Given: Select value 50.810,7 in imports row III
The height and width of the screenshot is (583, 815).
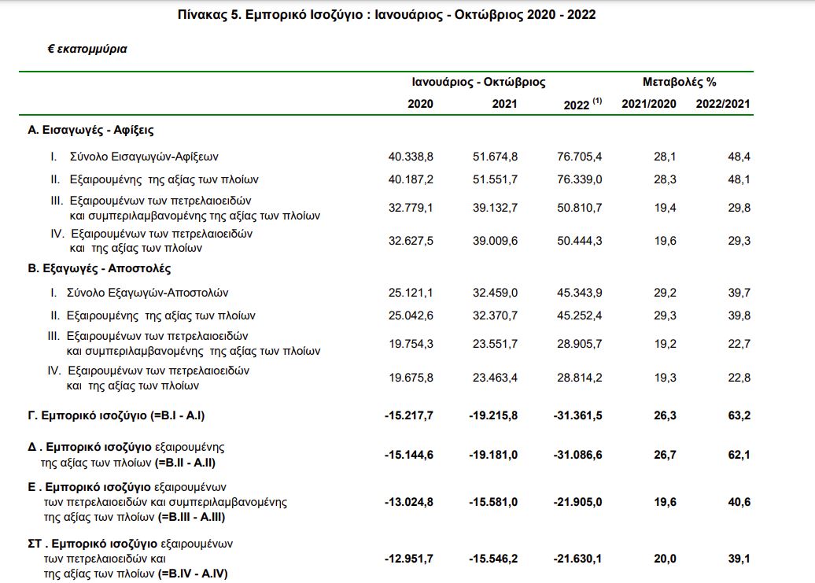Looking at the screenshot, I should coord(580,208).
